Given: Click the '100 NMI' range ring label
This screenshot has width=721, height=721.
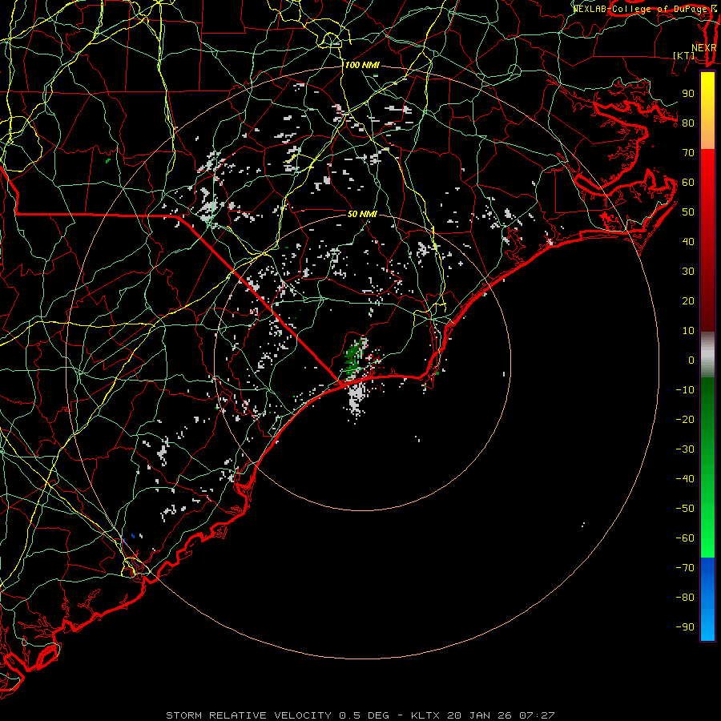Looking at the screenshot, I should tap(362, 65).
